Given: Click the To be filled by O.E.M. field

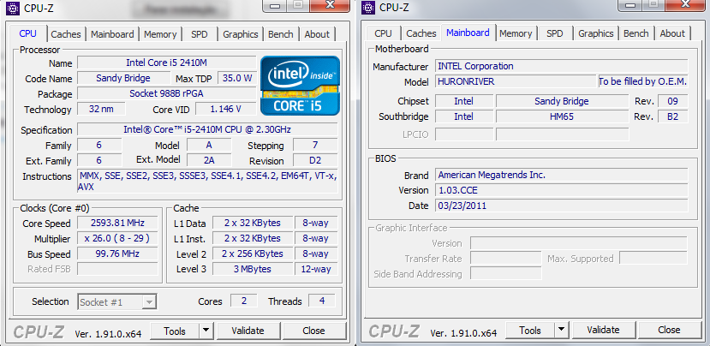Looking at the screenshot, I should pos(643,81).
